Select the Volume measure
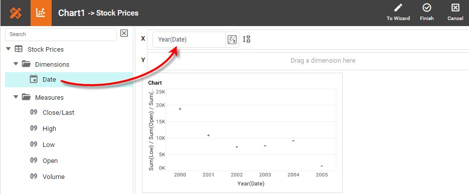 pyautogui.click(x=54, y=176)
